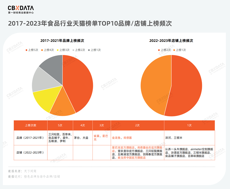The height and width of the screenshot is (189, 230).
Task: Click the 第一财经商业数据中心 subtitle under logo
Action: pyautogui.click(x=21, y=13)
